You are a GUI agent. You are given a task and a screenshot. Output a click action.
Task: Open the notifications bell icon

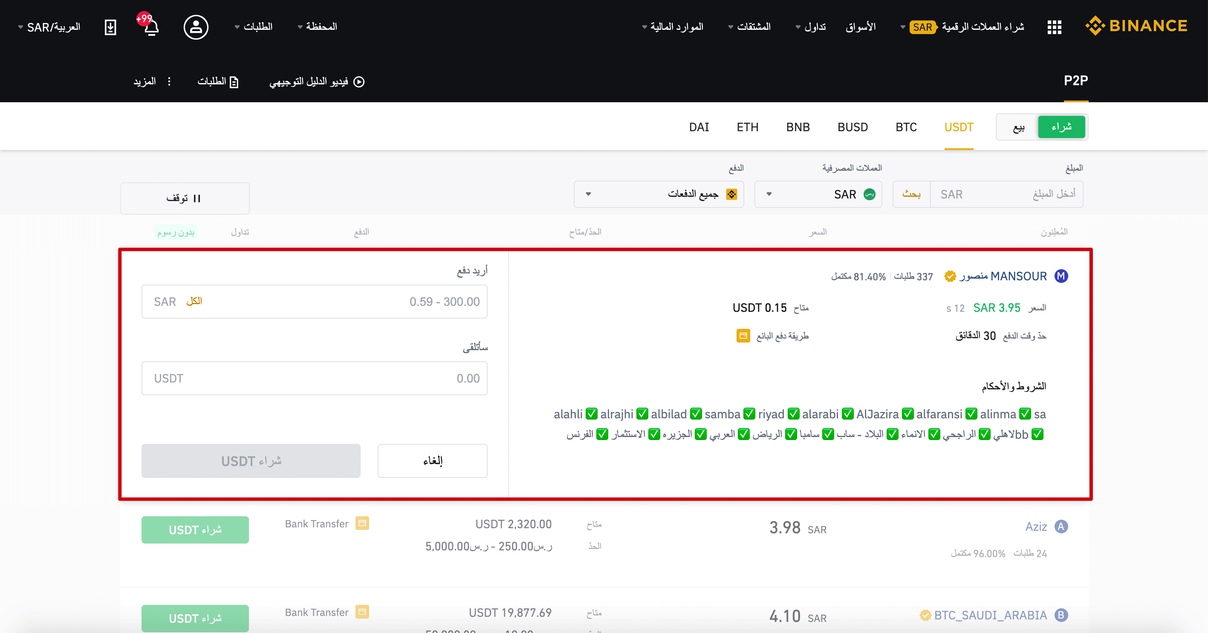(x=151, y=27)
